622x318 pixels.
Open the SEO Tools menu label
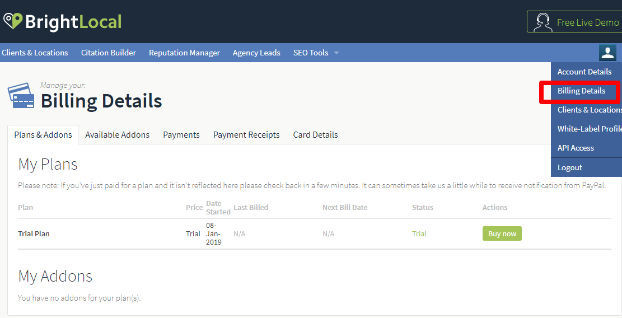click(311, 53)
